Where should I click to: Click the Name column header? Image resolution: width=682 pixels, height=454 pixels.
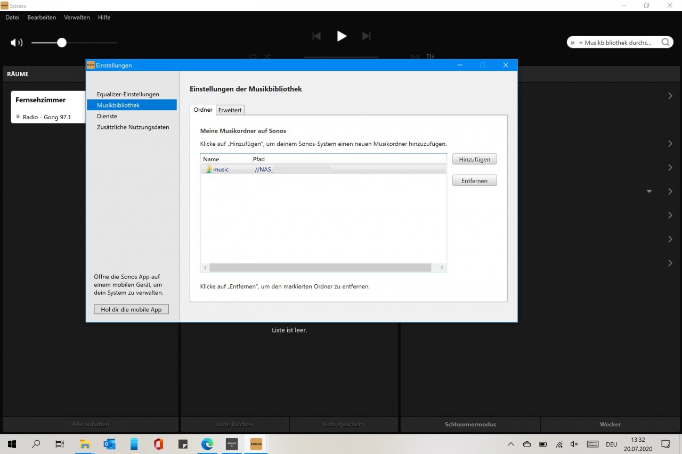(x=225, y=159)
